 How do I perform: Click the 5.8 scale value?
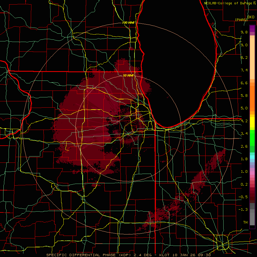(244, 96)
